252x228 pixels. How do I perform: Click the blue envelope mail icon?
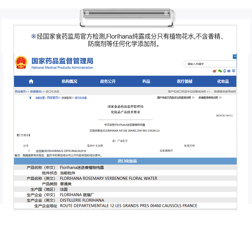pos(229,71)
